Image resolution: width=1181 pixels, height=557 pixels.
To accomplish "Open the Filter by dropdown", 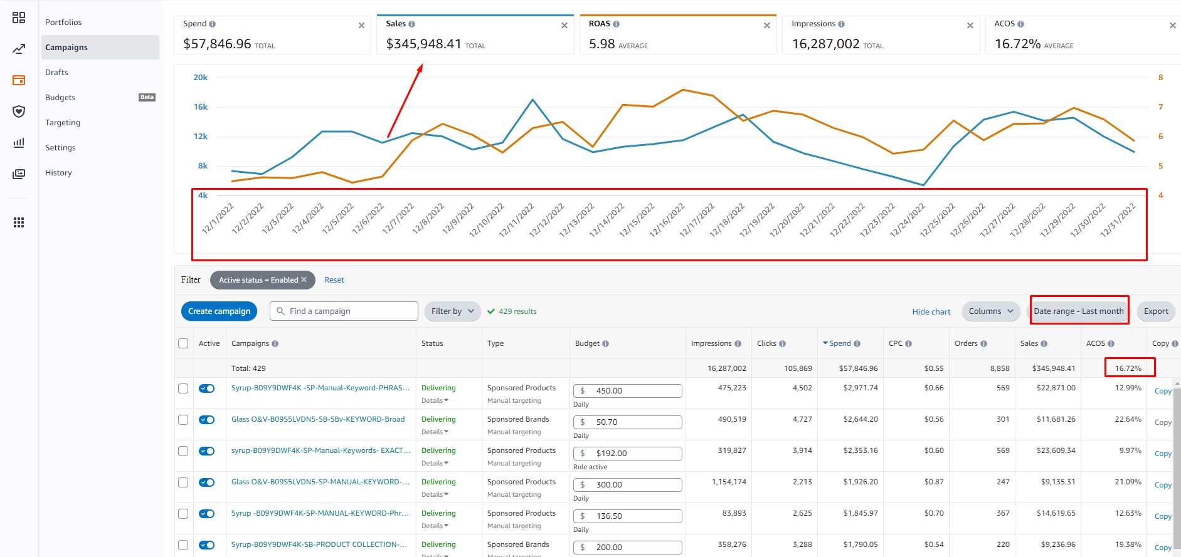I will coord(453,311).
